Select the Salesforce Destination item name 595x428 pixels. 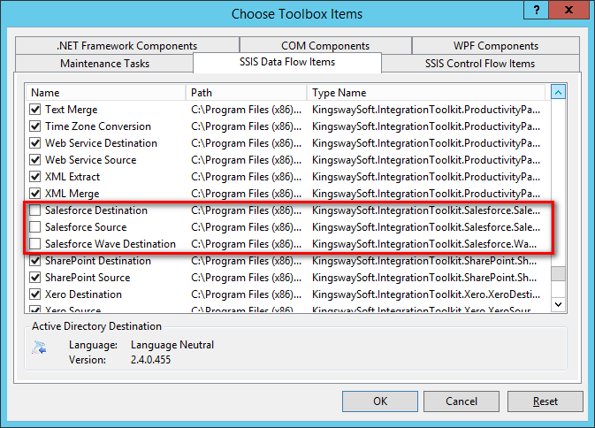click(x=96, y=210)
